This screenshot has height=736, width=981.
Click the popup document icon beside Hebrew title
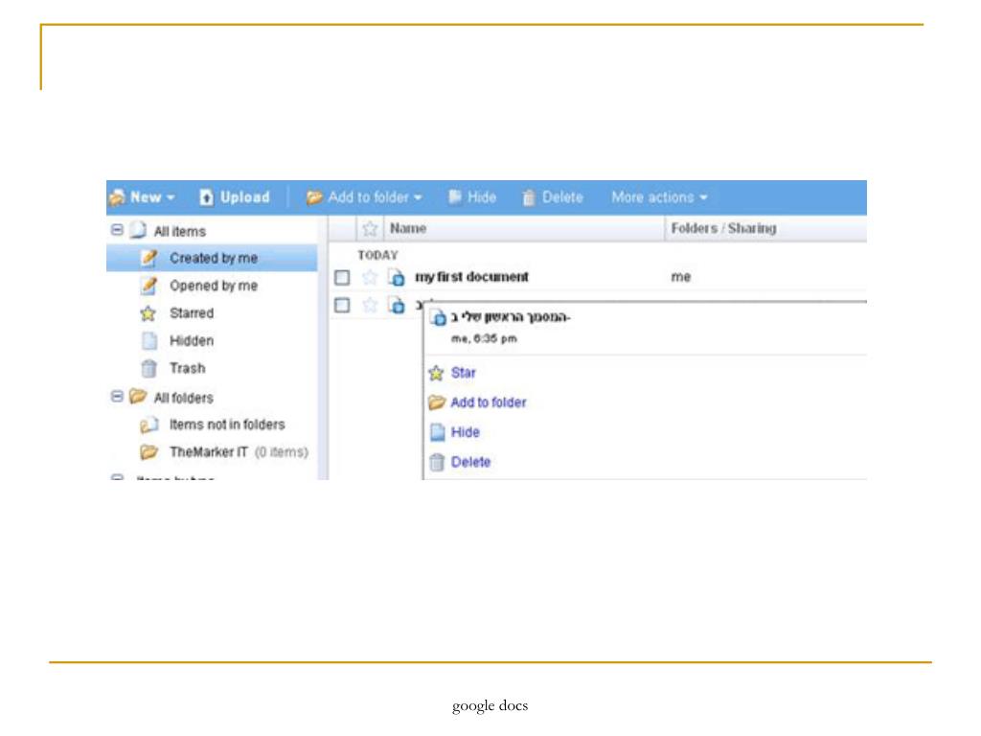click(x=439, y=318)
